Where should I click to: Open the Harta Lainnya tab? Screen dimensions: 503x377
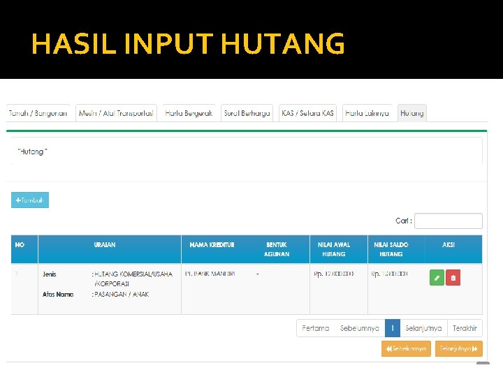(367, 113)
